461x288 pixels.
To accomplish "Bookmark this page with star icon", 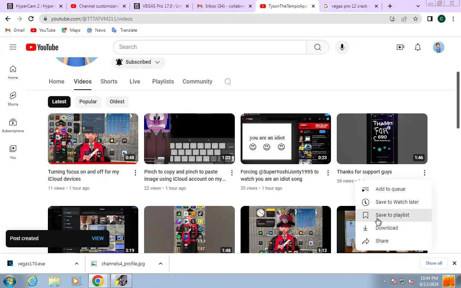I will (416, 19).
